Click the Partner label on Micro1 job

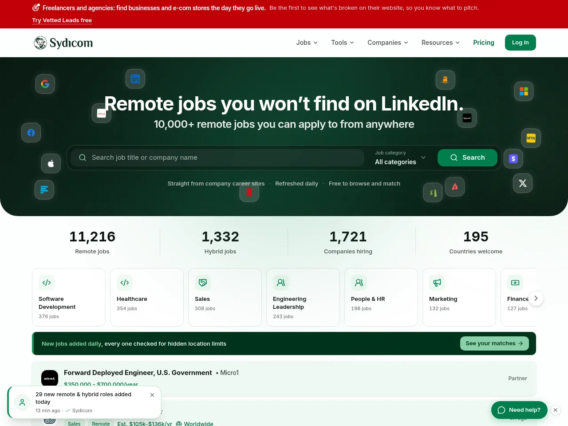[x=517, y=379]
